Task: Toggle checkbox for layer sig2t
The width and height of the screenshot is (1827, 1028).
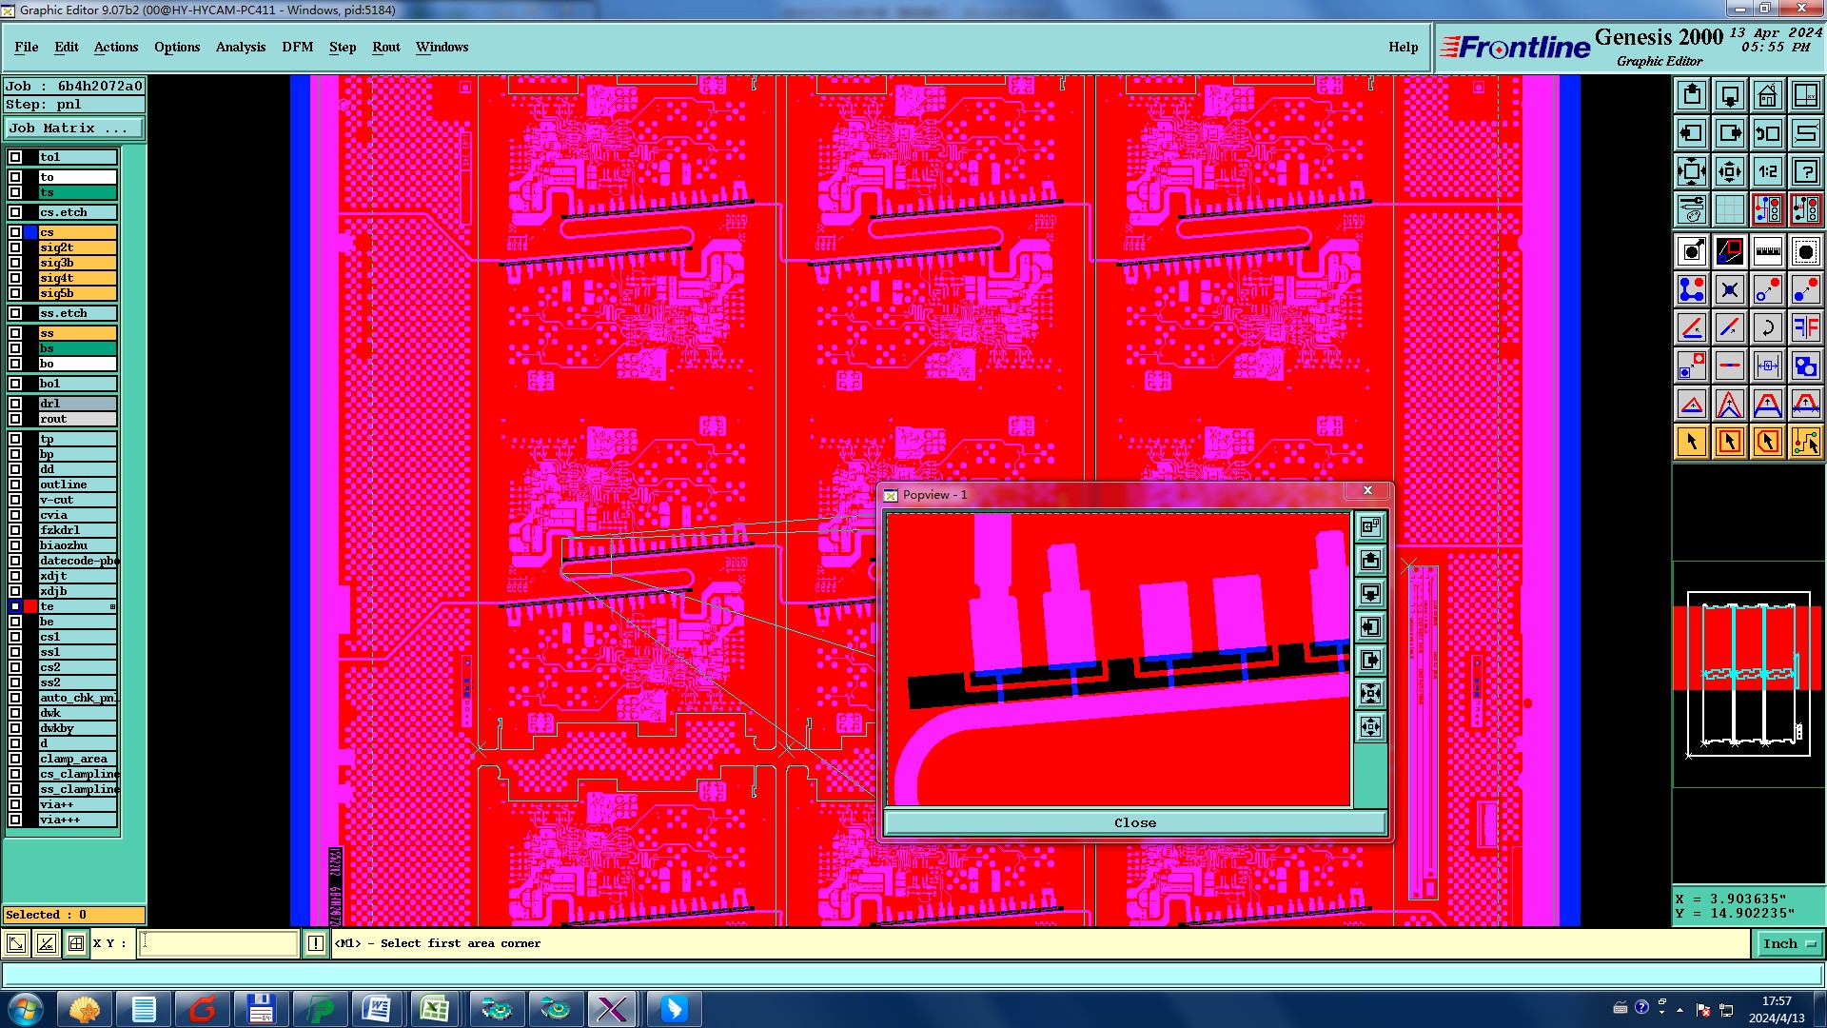Action: tap(15, 247)
